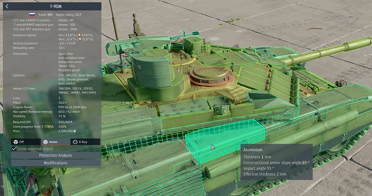
Task: Click the Crew value 3
Action: click(59, 98)
